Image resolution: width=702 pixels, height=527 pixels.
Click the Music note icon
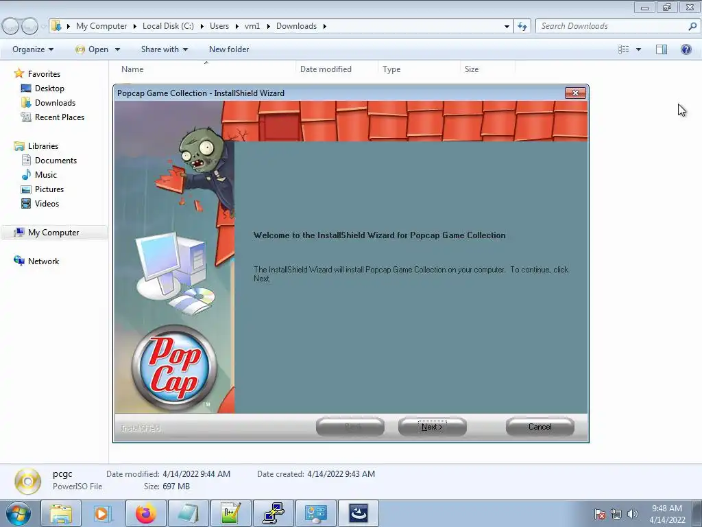pyautogui.click(x=27, y=174)
